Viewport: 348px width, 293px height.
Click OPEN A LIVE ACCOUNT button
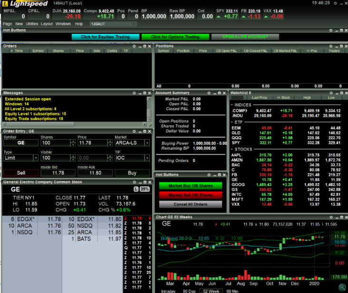click(x=245, y=37)
